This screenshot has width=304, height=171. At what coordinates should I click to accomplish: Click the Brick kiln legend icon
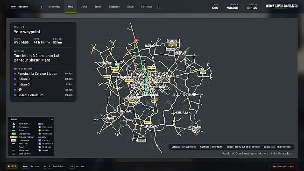(40, 147)
